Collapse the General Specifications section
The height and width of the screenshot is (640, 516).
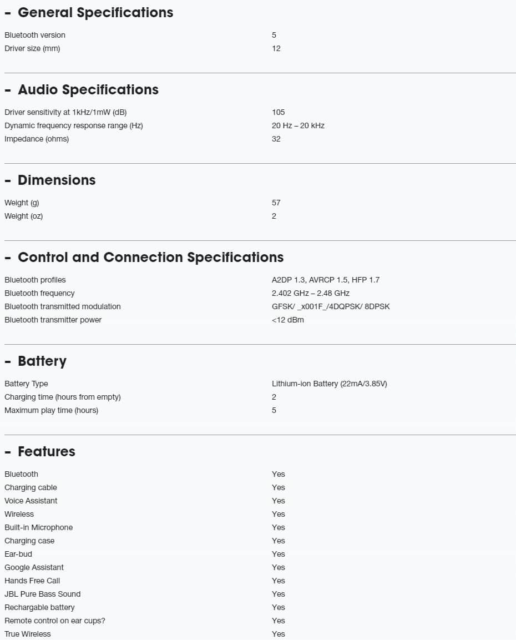(x=89, y=13)
